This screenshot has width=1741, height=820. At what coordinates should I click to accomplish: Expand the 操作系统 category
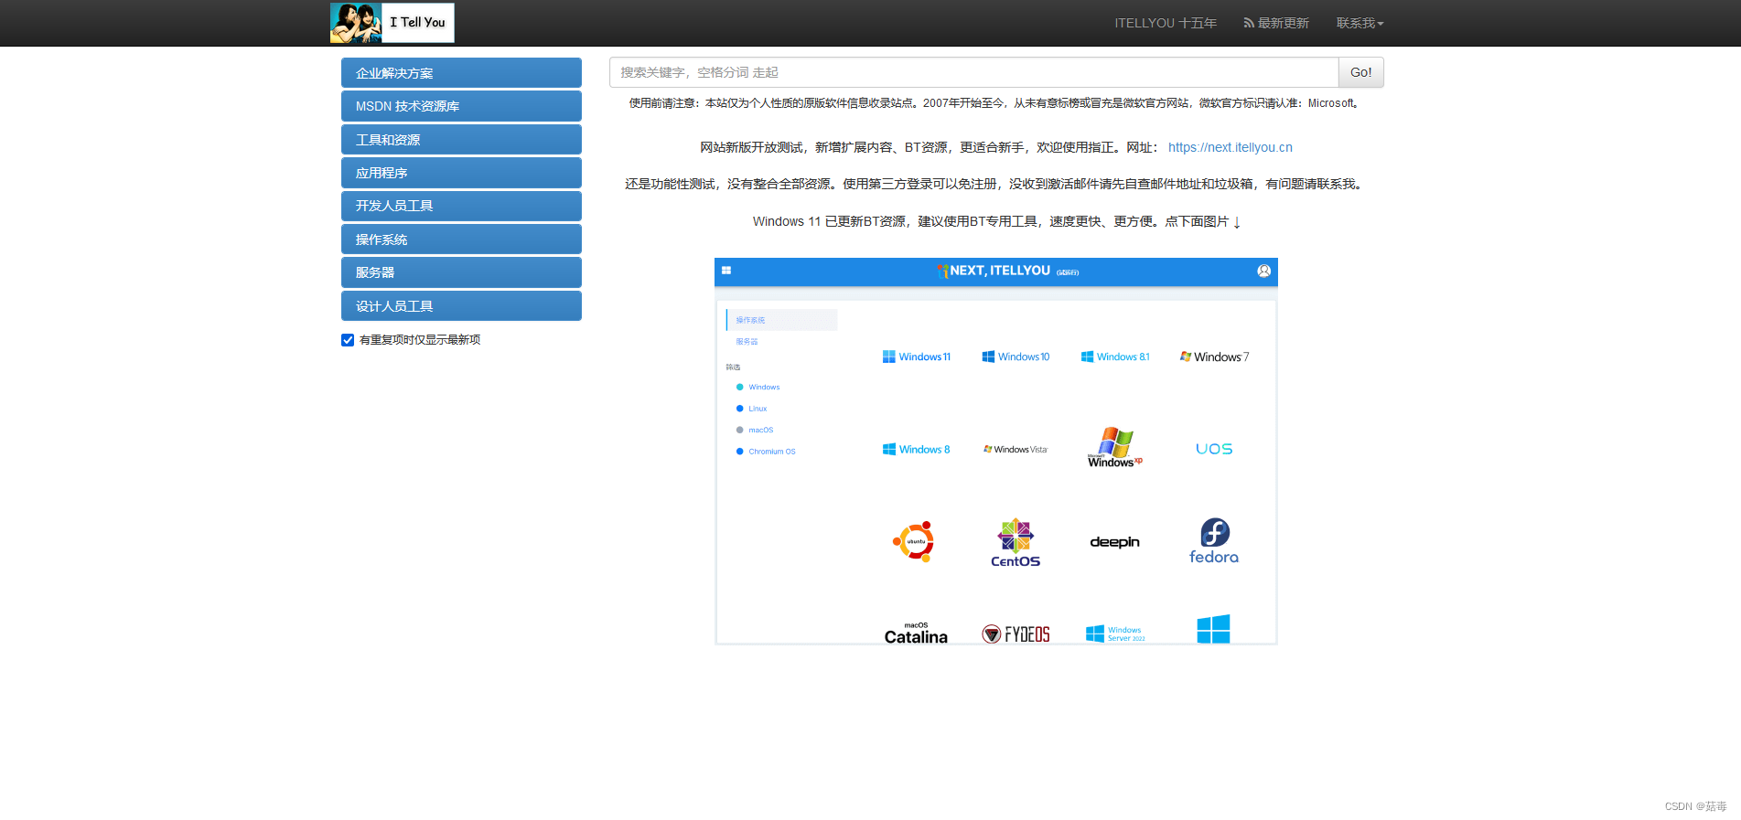tap(461, 240)
